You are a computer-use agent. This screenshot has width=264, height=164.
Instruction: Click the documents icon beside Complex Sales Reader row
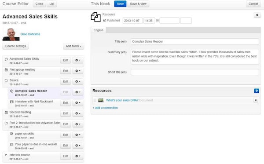(11, 91)
